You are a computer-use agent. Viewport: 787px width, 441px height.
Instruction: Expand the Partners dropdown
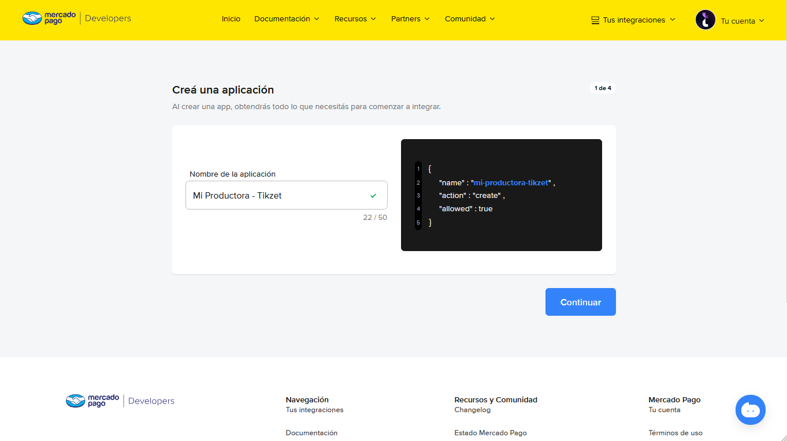[410, 18]
